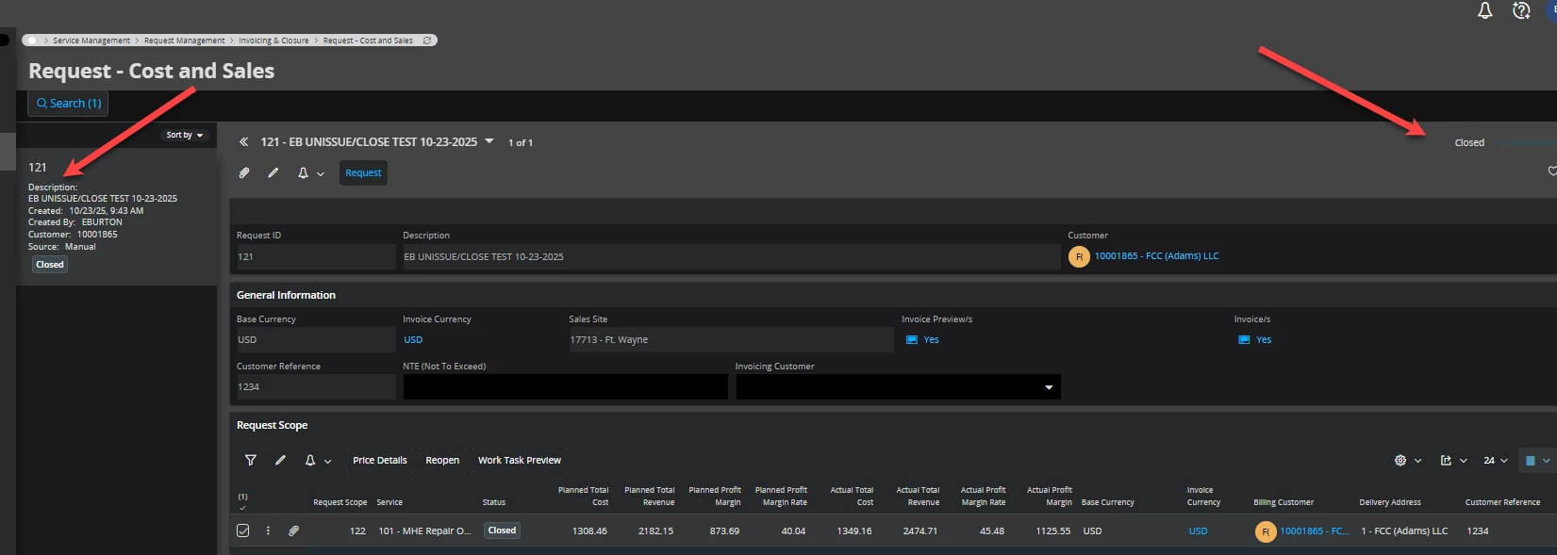Image resolution: width=1557 pixels, height=555 pixels.
Task: Open Request Management in the breadcrumb
Action: pos(184,41)
